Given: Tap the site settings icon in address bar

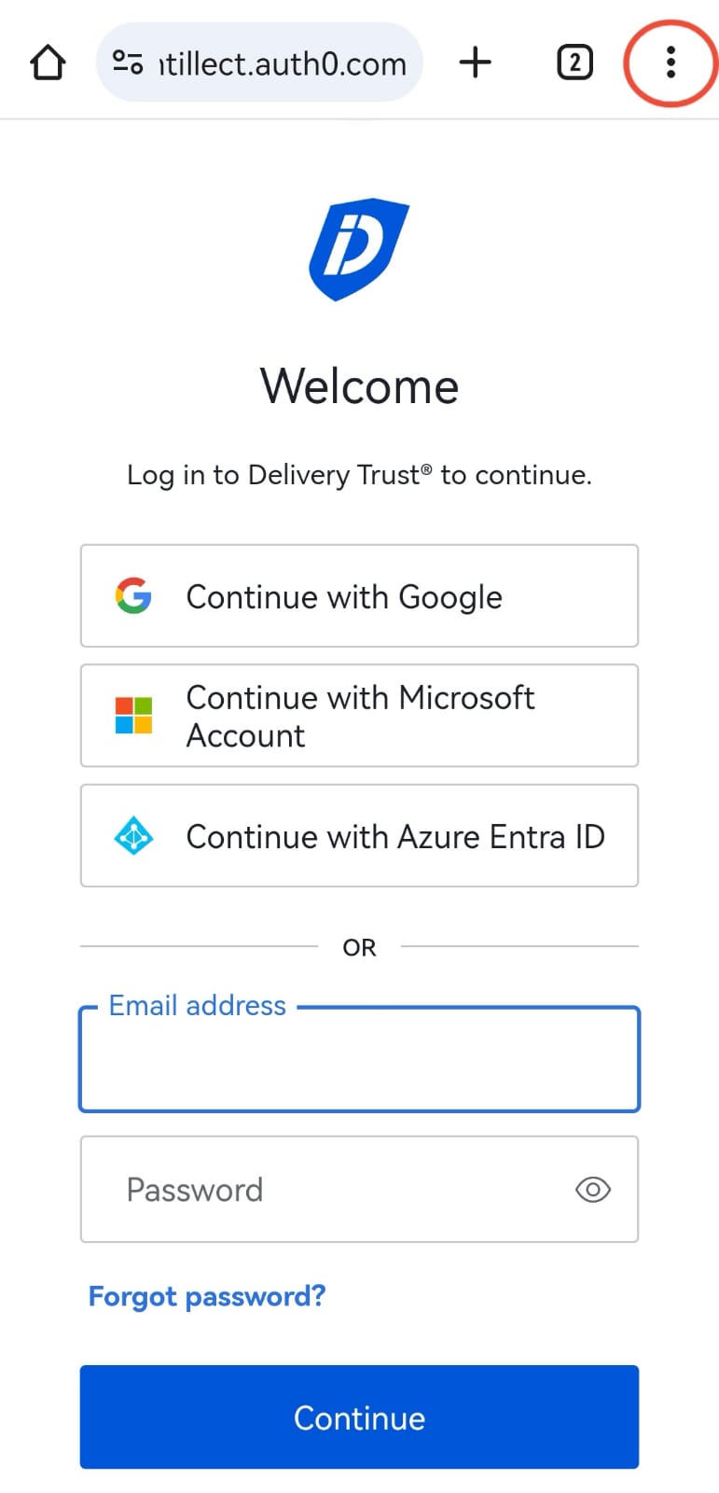Looking at the screenshot, I should (128, 63).
